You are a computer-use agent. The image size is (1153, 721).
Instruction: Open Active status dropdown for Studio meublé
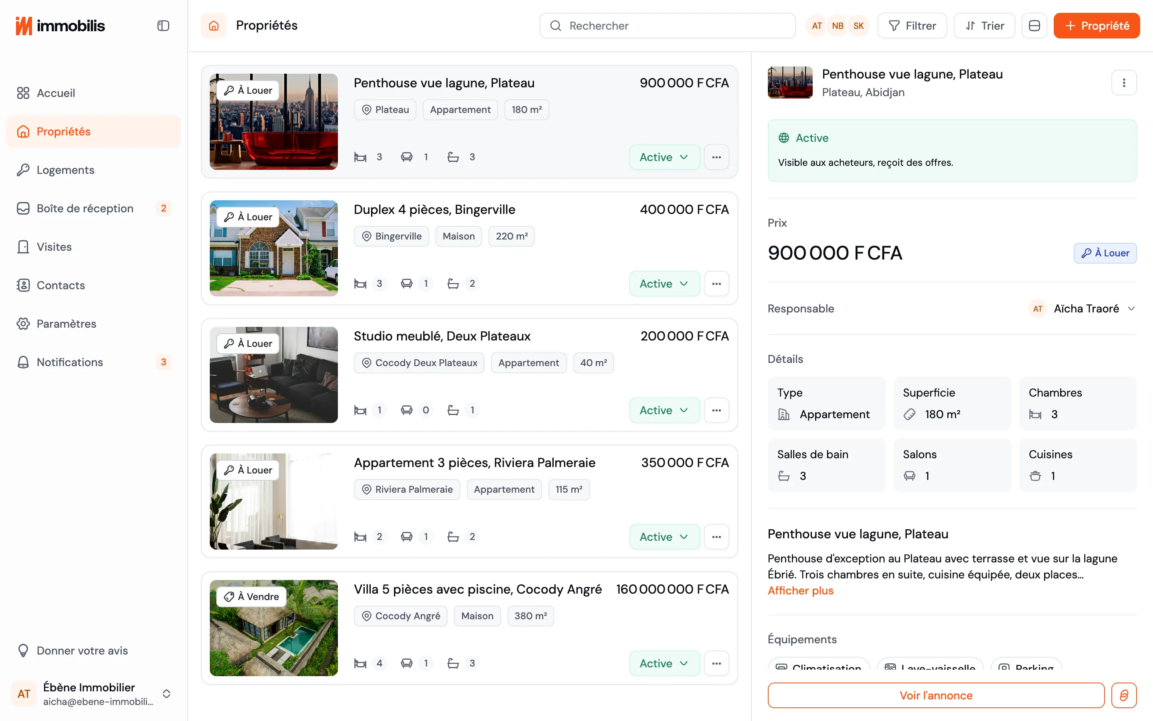click(664, 410)
